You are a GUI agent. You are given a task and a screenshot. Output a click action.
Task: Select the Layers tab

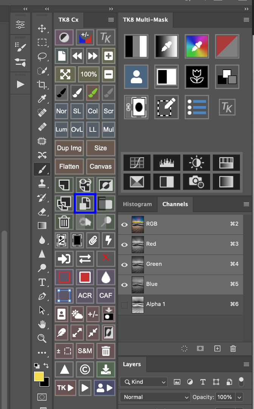tap(132, 364)
